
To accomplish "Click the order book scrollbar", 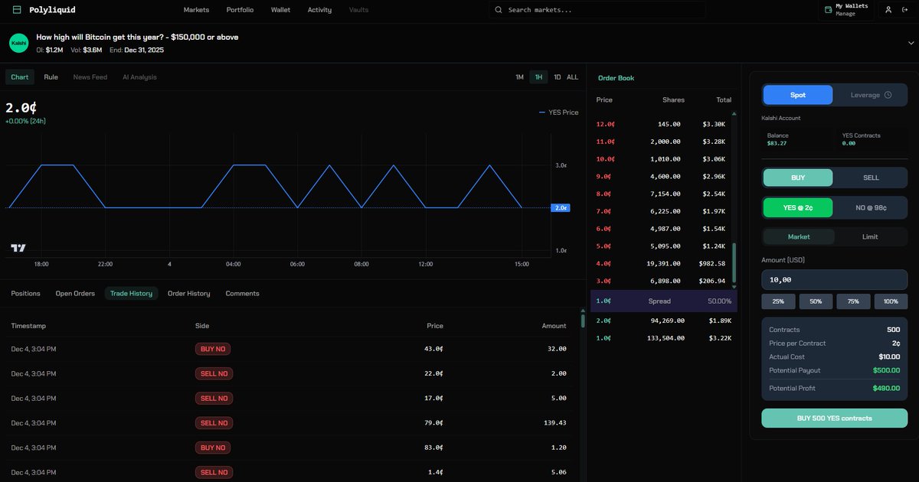I will [734, 262].
